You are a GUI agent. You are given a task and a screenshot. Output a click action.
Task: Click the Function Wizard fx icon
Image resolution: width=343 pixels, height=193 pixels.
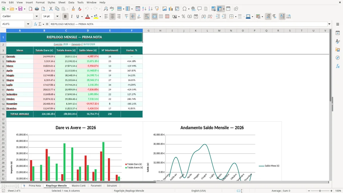coord(36,24)
